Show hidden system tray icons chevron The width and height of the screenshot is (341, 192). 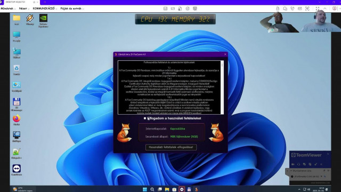coord(299,189)
